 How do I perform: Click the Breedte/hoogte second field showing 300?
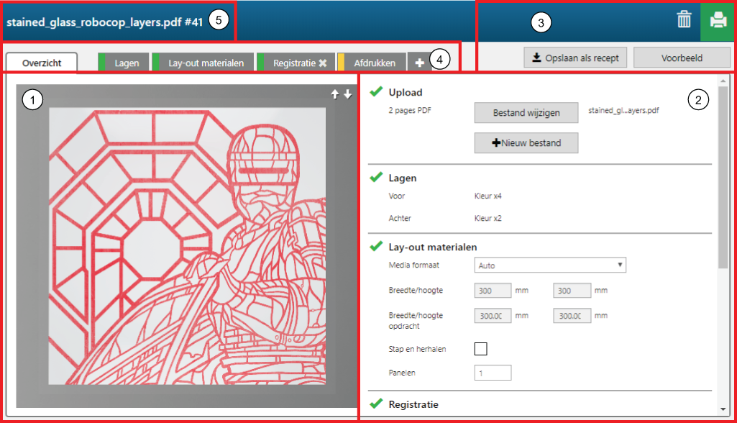coord(572,291)
